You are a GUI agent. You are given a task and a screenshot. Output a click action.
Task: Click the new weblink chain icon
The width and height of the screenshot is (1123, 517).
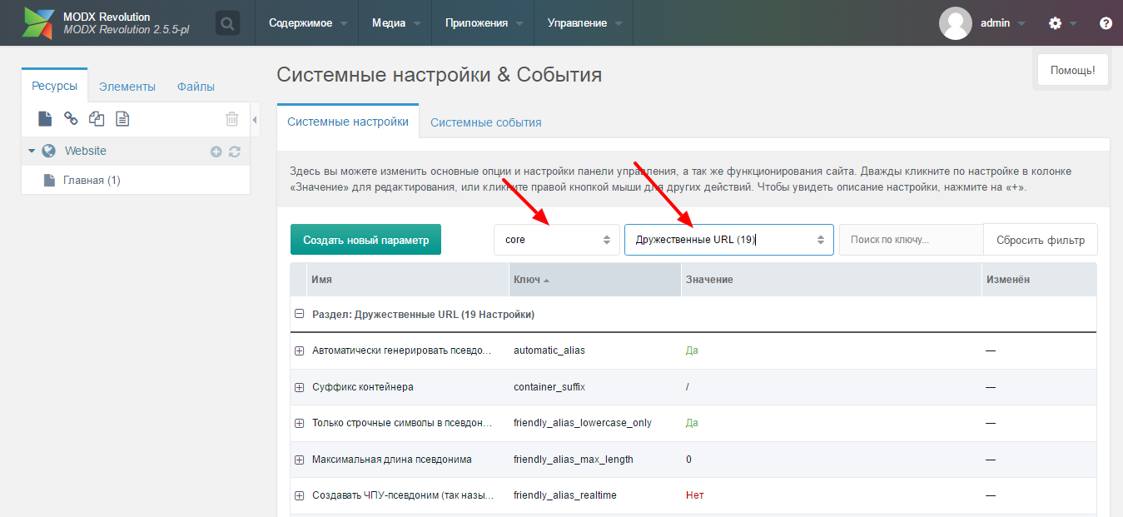(71, 119)
